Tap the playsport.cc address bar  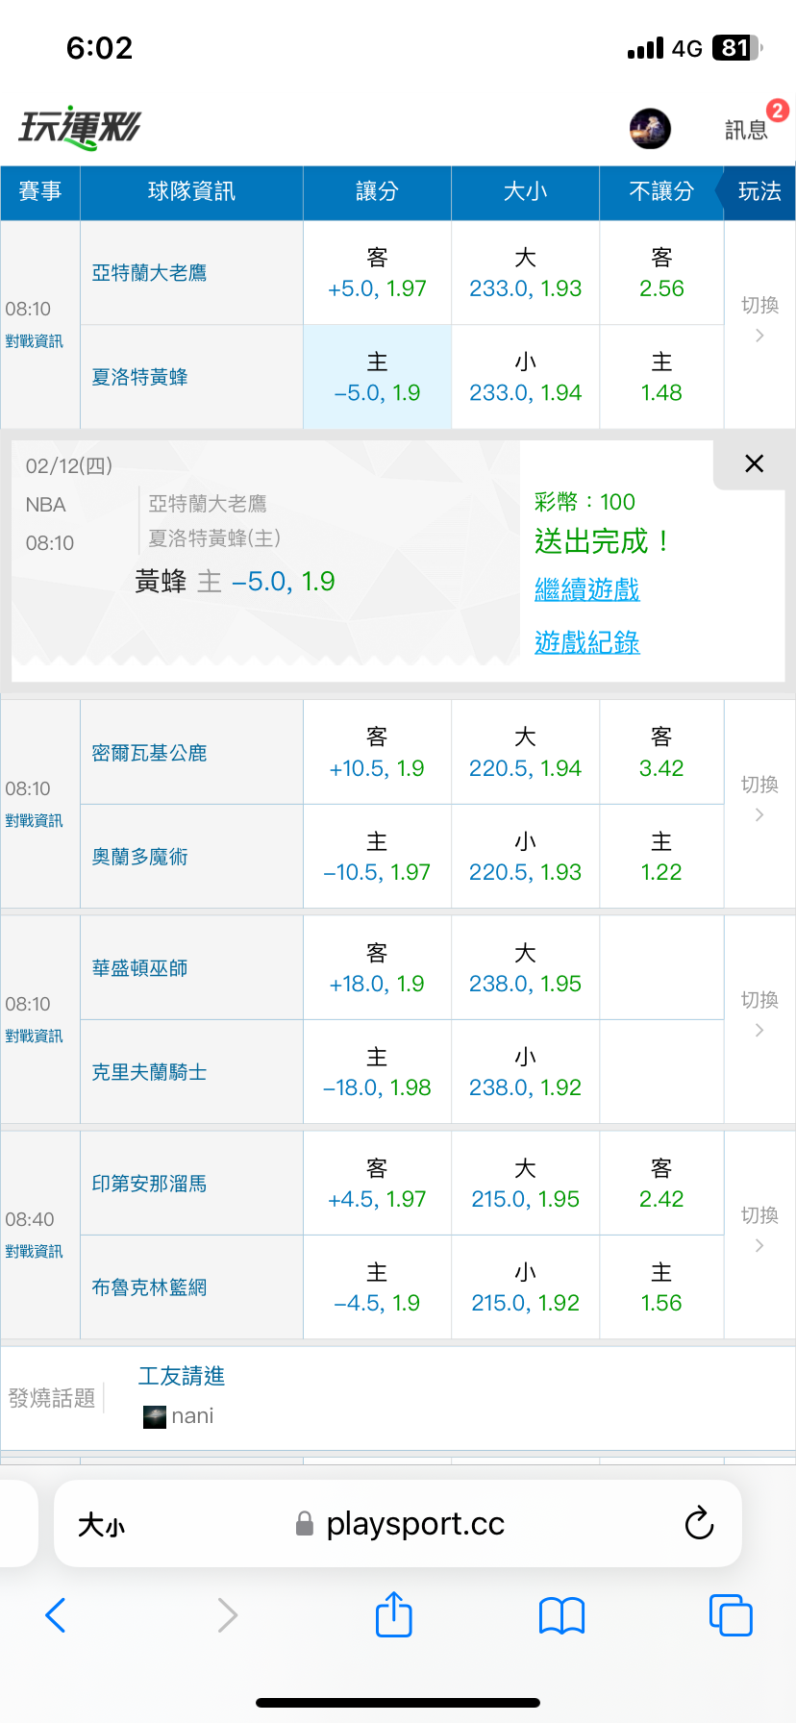coord(413,1524)
